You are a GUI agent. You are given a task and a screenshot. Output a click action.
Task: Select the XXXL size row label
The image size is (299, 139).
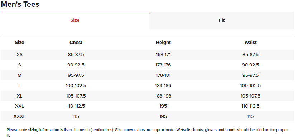(x=19, y=116)
